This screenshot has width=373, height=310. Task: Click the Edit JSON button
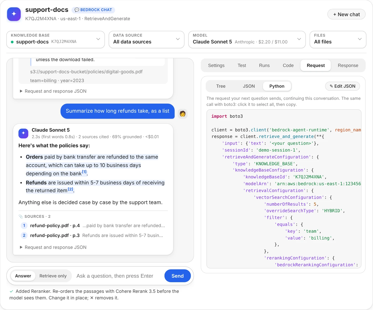342,86
